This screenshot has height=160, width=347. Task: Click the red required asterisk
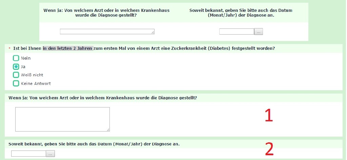pos(9,49)
